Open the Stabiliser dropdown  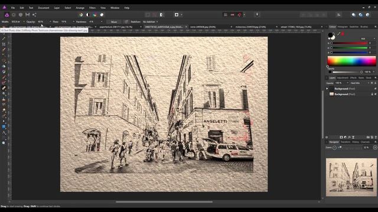[150, 22]
